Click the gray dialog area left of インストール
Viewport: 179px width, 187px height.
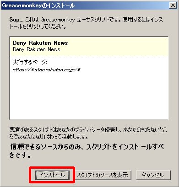click(x=15, y=175)
